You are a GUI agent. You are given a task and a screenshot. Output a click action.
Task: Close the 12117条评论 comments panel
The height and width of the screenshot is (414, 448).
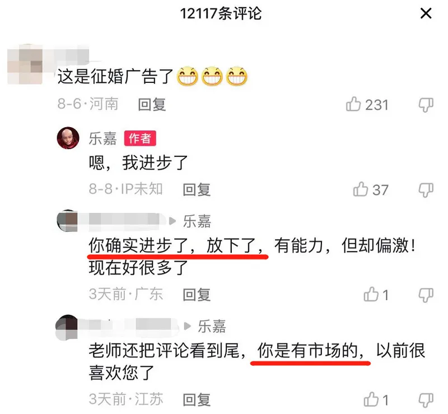pyautogui.click(x=426, y=13)
